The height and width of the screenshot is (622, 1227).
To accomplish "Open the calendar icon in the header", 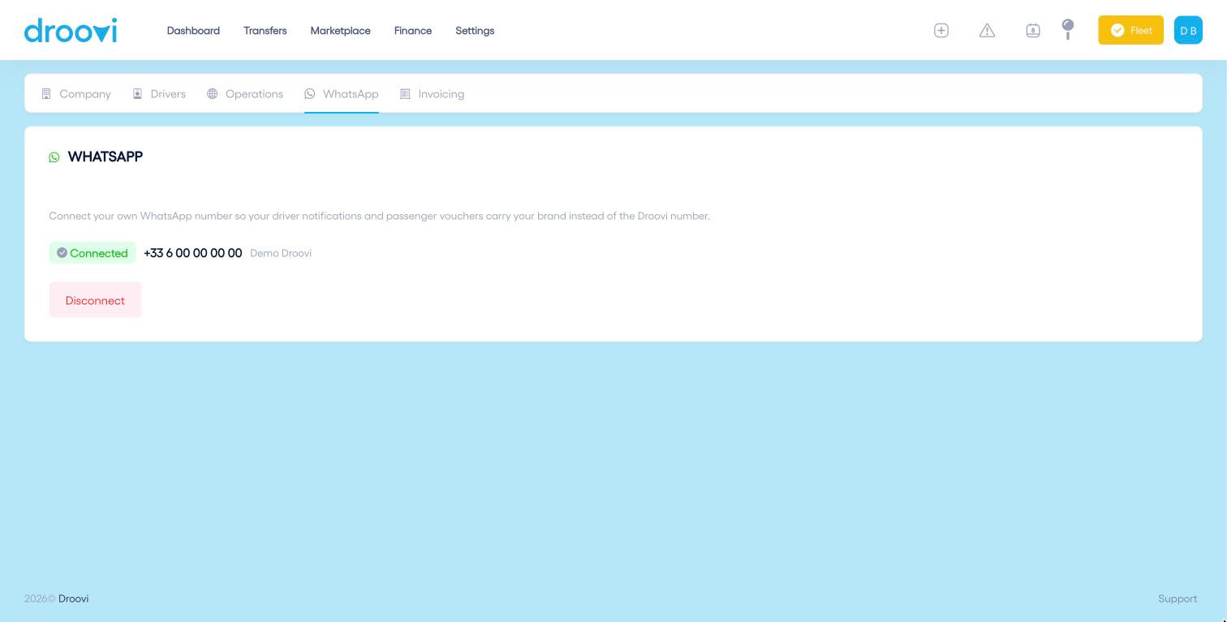I will 1033,30.
